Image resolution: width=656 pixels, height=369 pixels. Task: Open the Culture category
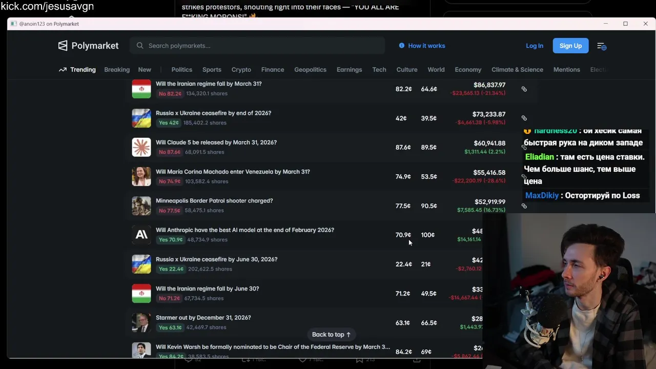[407, 70]
